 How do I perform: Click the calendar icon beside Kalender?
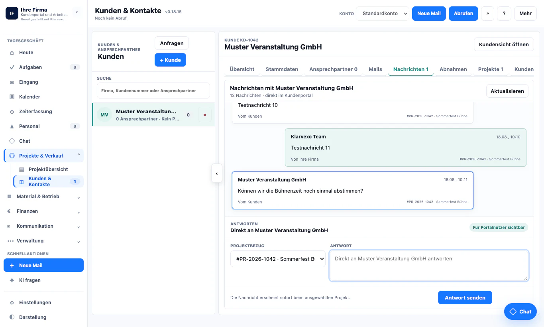coord(12,97)
